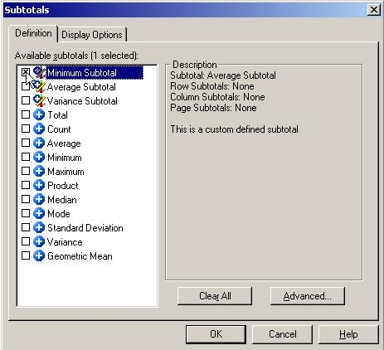Image resolution: width=384 pixels, height=350 pixels.
Task: Uncheck the Minimum Subtotal checkbox
Action: pyautogui.click(x=26, y=72)
